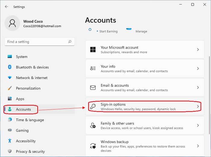The image size is (211, 157).
Task: Click the Personalization paintbrush icon
Action: coord(10,88)
